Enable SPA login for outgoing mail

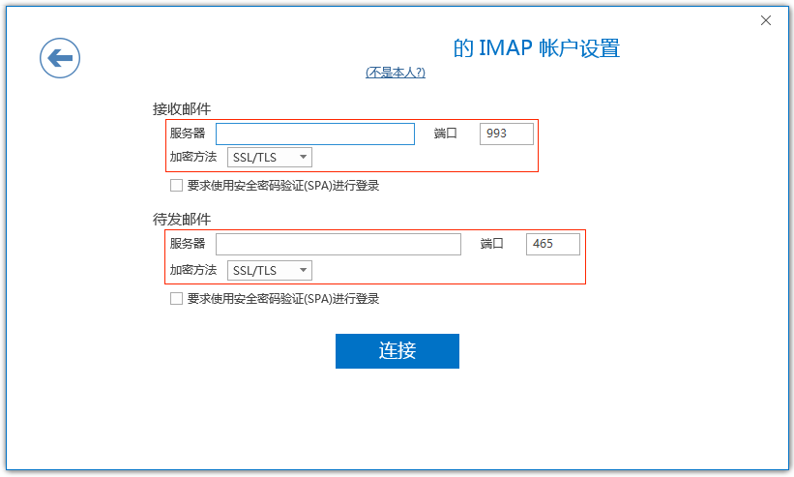click(x=176, y=299)
